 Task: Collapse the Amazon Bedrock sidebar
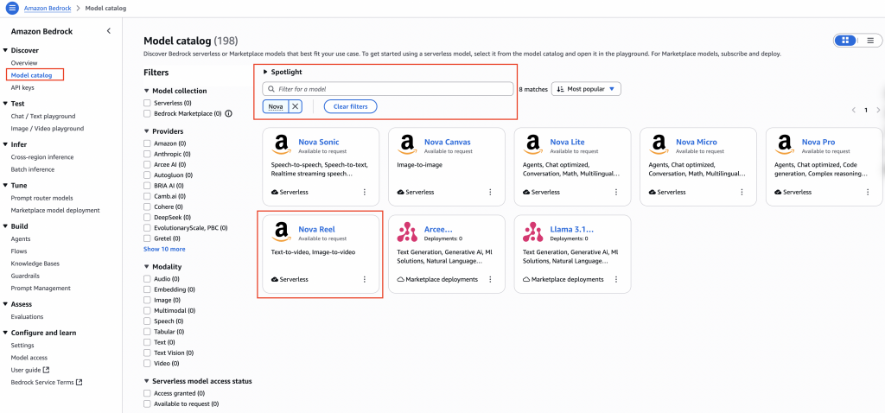point(109,31)
